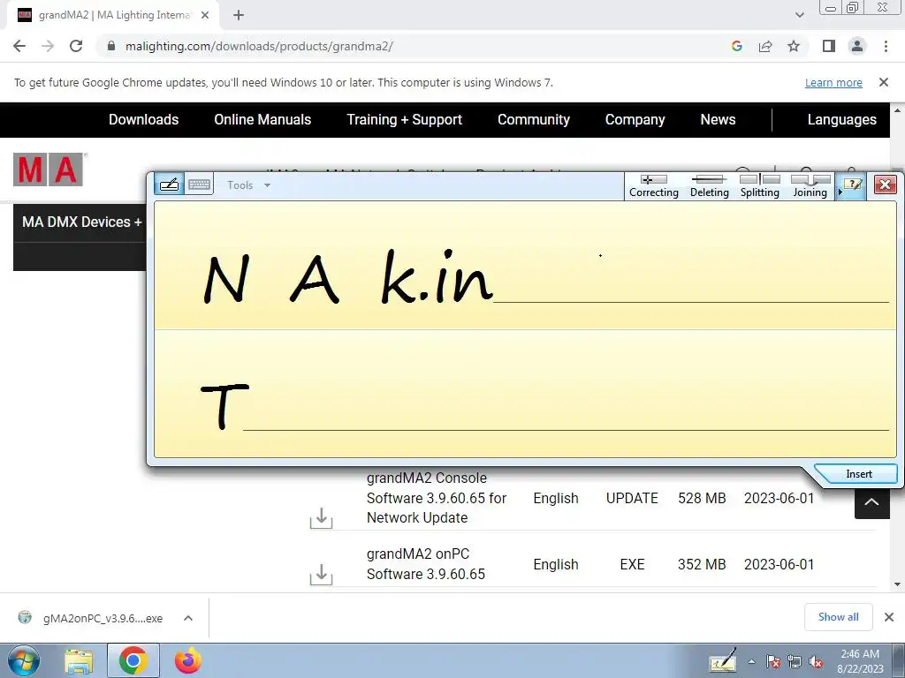Open a new browser tab

pyautogui.click(x=239, y=16)
